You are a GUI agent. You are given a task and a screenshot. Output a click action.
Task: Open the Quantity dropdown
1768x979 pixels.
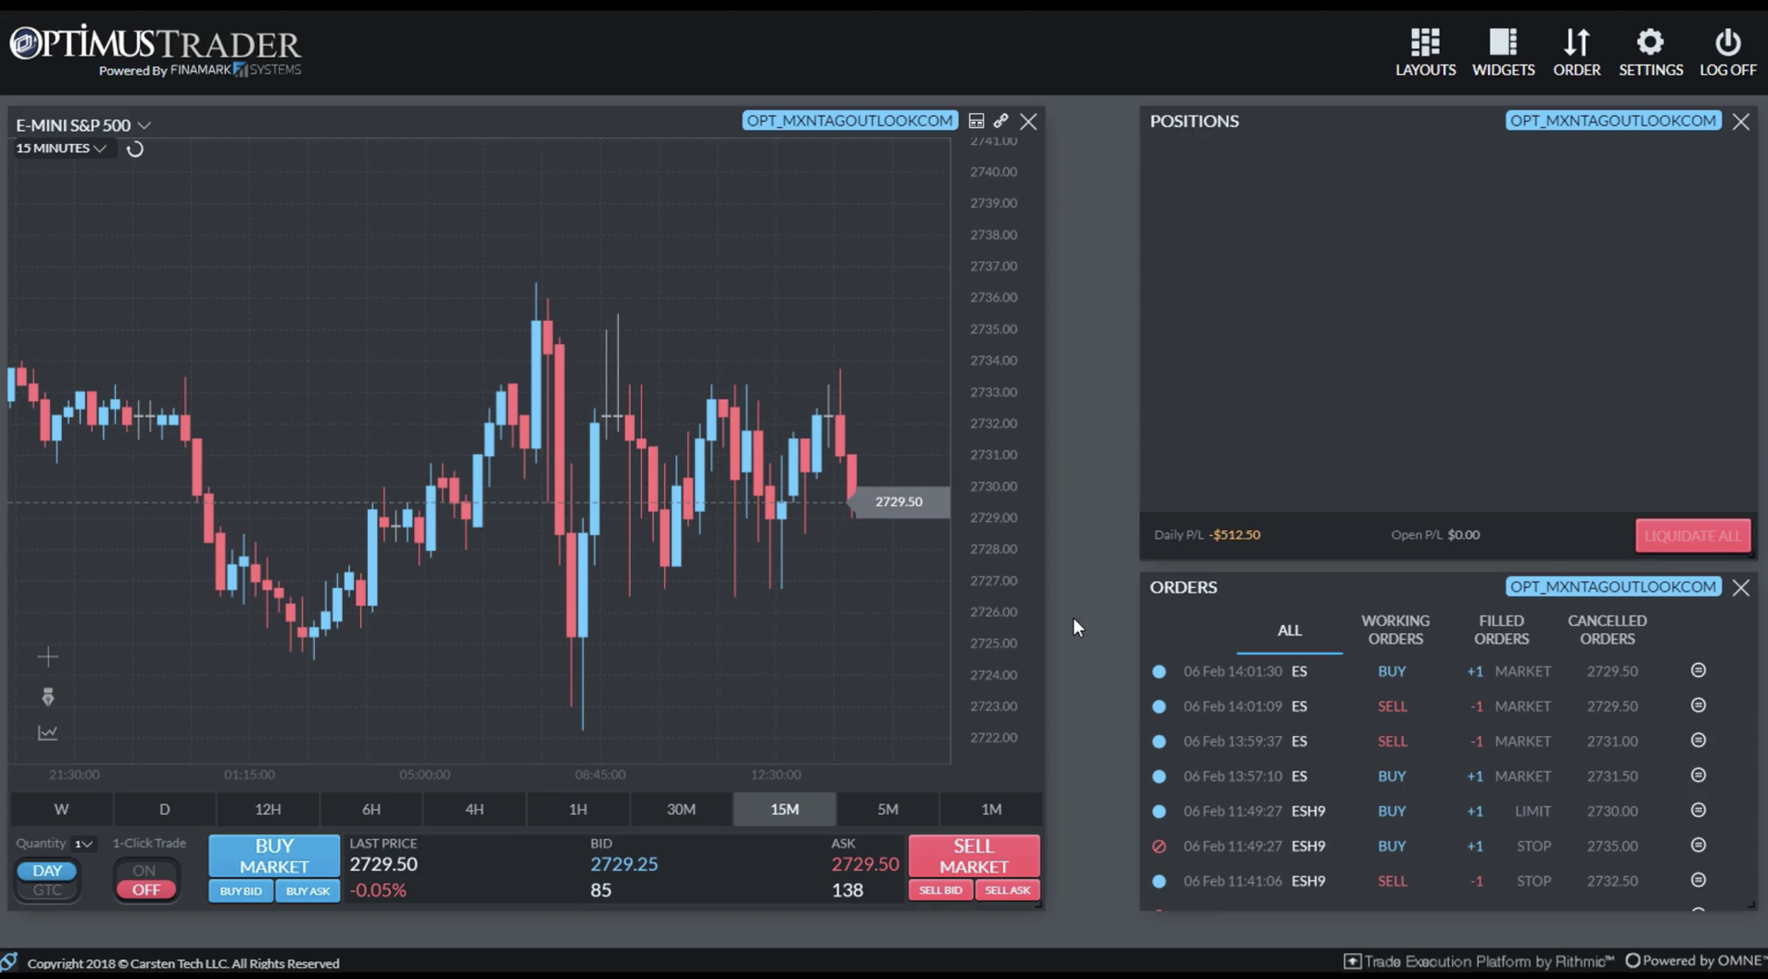(84, 844)
